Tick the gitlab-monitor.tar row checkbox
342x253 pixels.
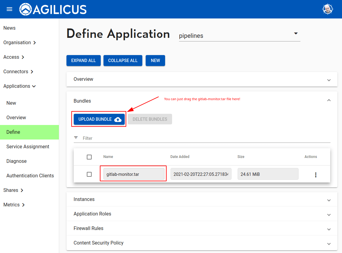89,174
